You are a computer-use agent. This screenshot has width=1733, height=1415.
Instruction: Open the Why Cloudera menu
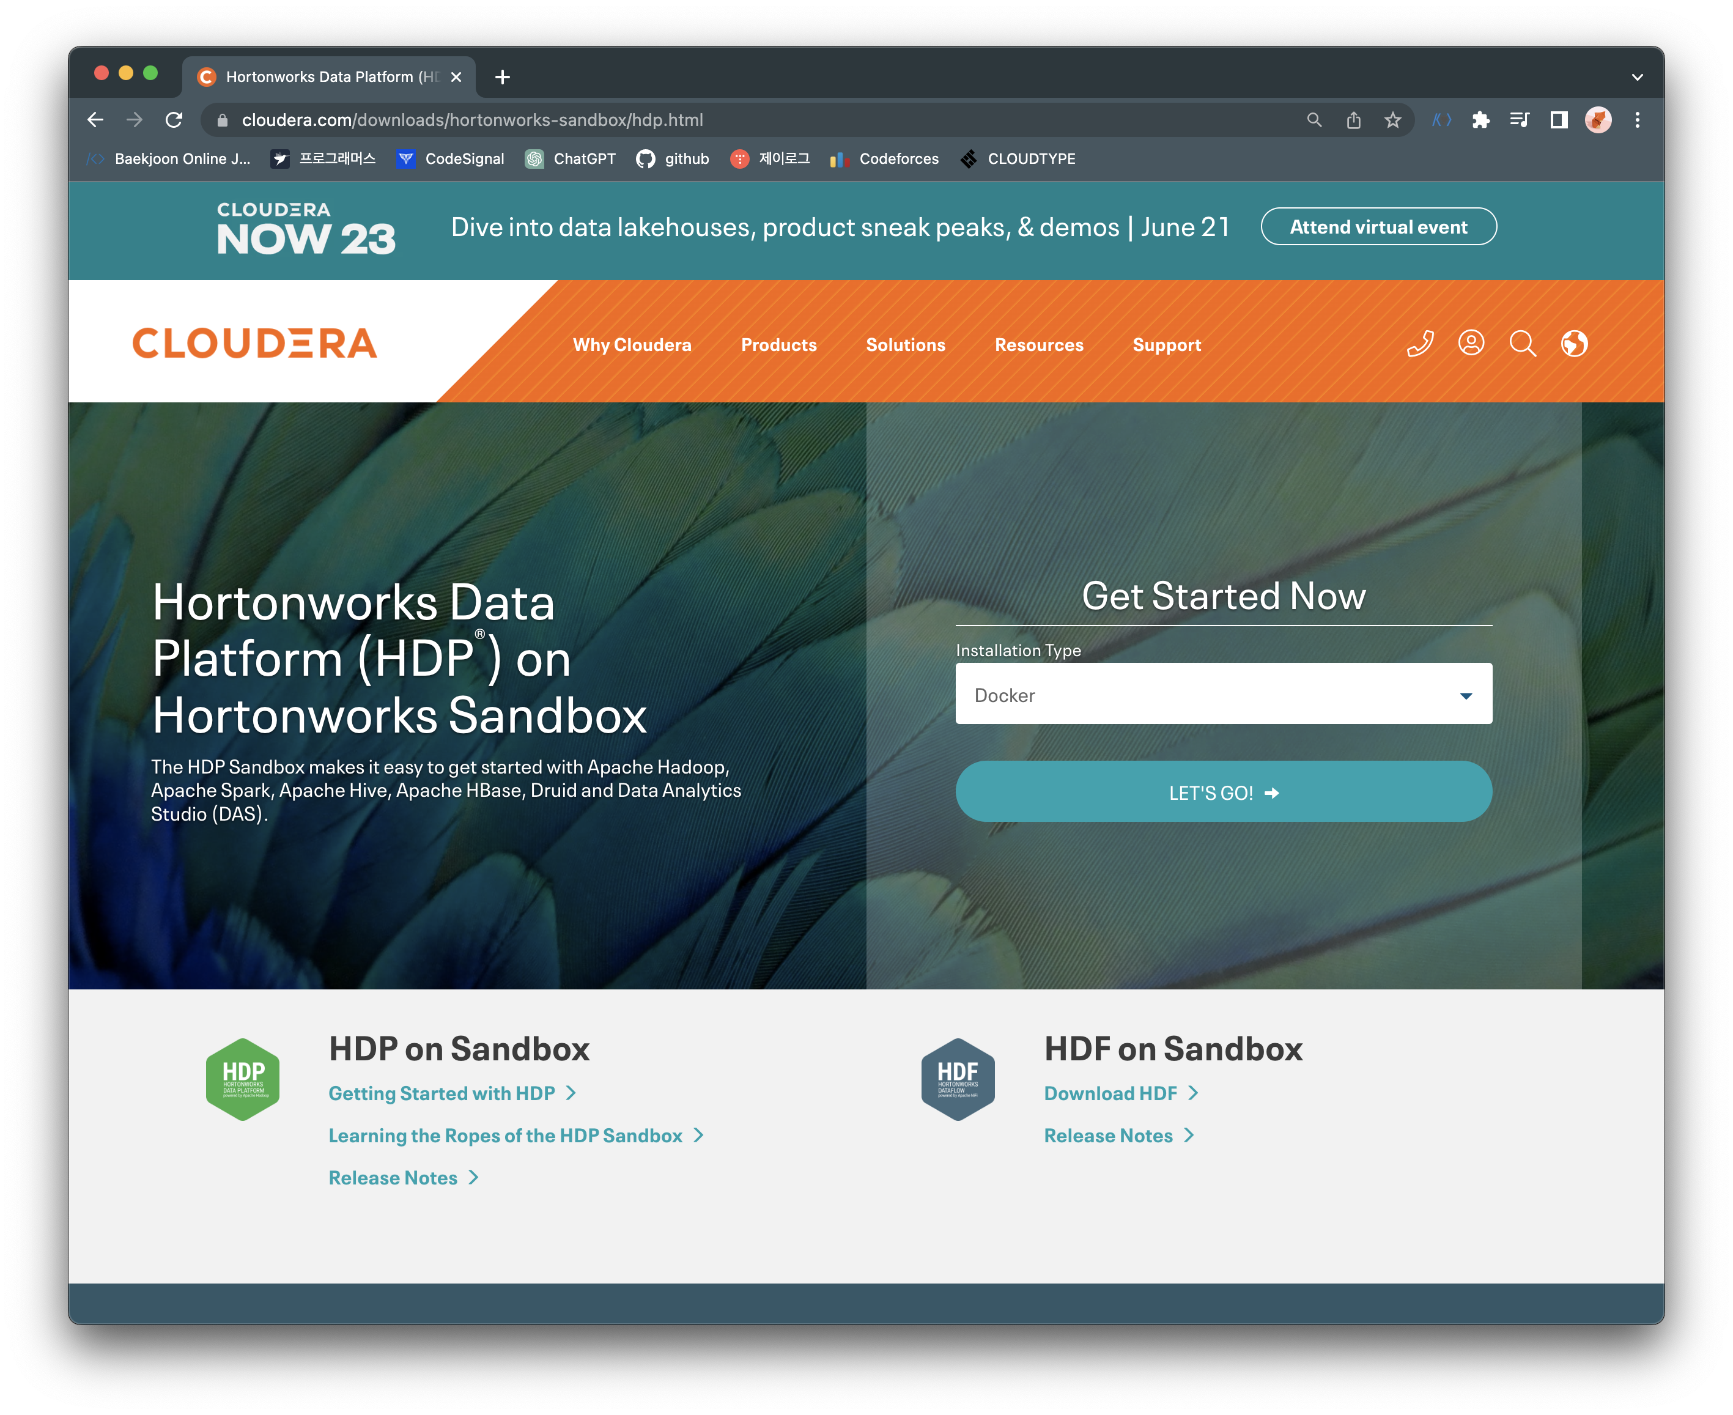pyautogui.click(x=632, y=345)
